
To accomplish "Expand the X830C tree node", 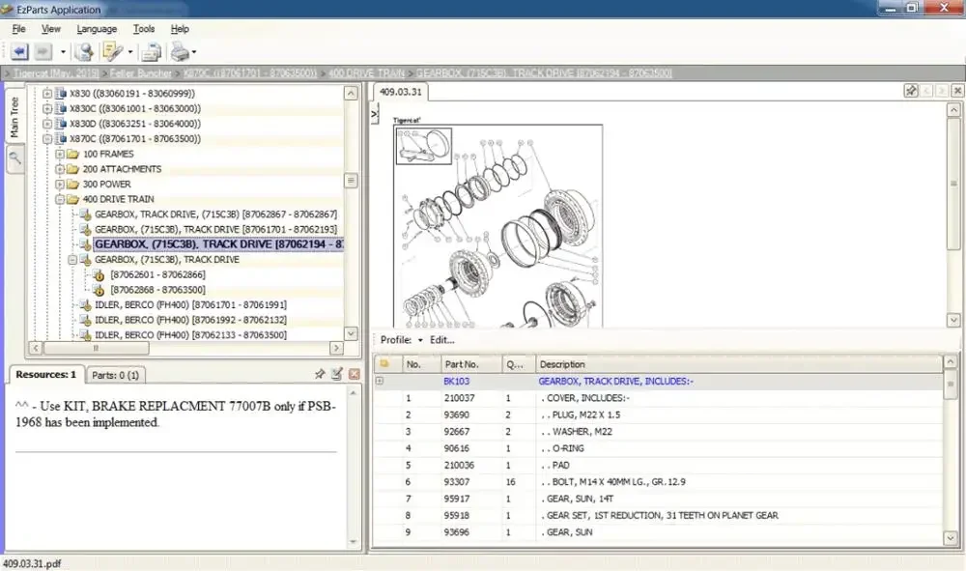I will pos(49,108).
